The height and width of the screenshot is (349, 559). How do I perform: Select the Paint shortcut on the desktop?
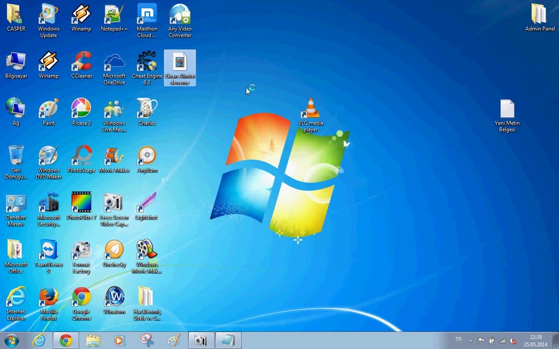pos(49,112)
